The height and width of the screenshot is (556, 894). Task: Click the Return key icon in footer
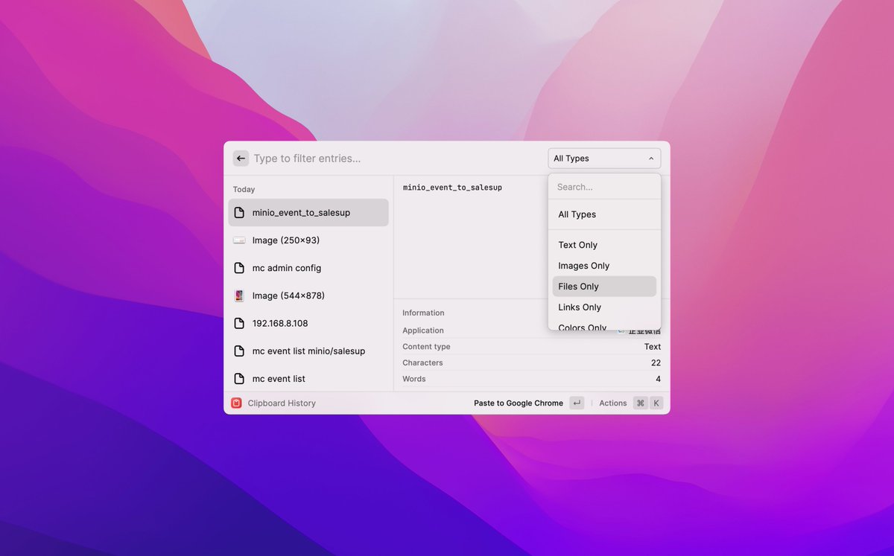tap(577, 403)
